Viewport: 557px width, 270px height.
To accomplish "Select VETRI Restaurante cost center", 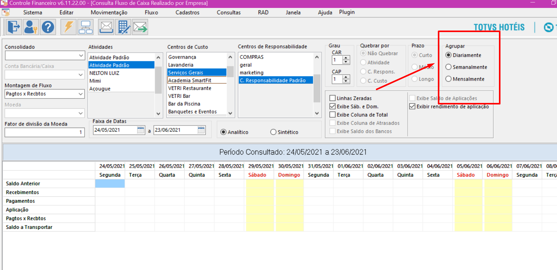I will pos(197,88).
